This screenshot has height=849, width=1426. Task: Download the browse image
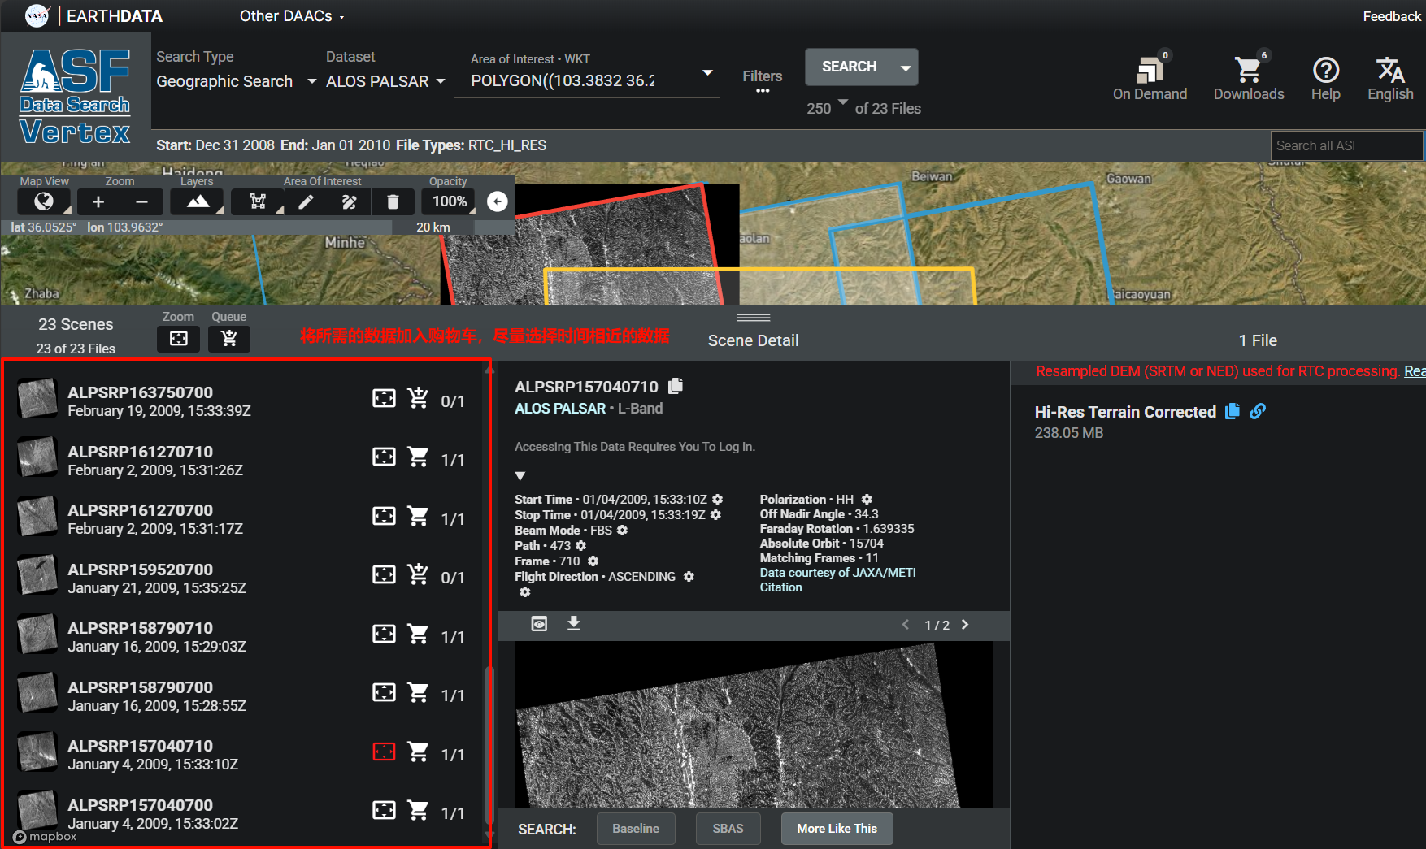(574, 624)
